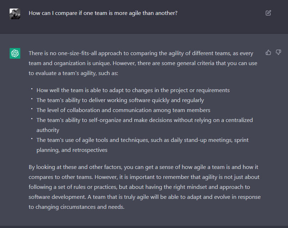This screenshot has height=228, width=288.
Task: Click the bullet dot before 'The level of collaboration'
Action: click(x=32, y=109)
